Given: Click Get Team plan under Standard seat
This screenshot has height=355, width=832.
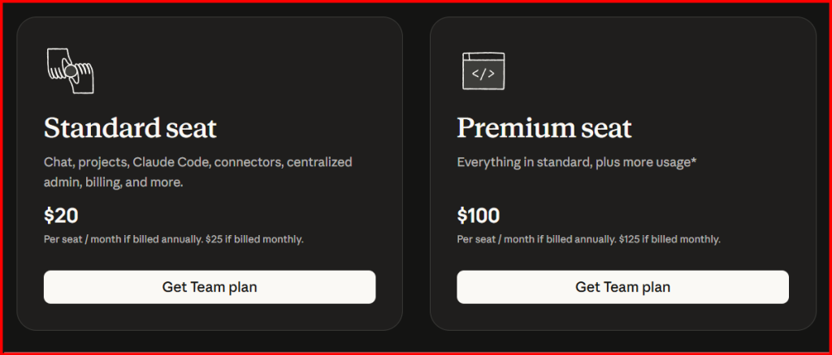Looking at the screenshot, I should click(x=210, y=287).
